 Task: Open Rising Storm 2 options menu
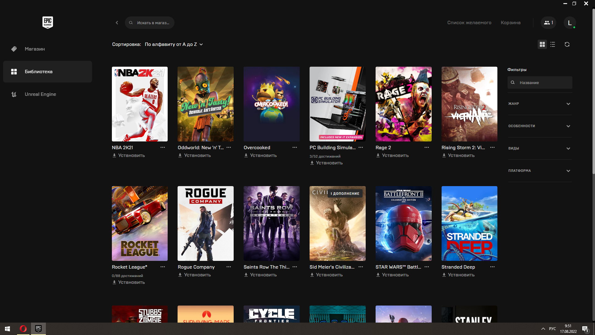point(492,147)
